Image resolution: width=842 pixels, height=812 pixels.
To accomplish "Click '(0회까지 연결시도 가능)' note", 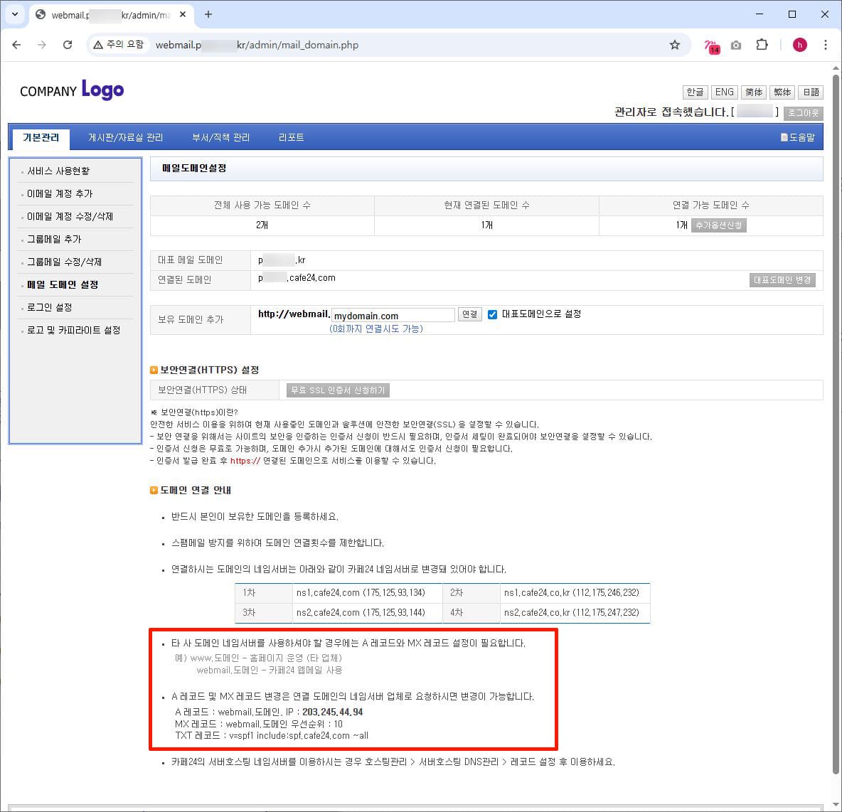I will [376, 328].
